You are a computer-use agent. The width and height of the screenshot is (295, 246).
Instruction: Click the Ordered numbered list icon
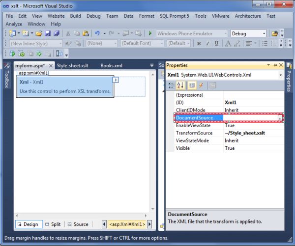[x=274, y=43]
